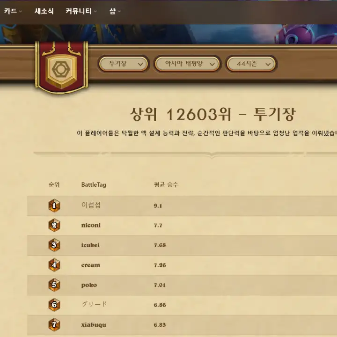
Task: Click the red banner shield emblem
Action: (x=61, y=68)
